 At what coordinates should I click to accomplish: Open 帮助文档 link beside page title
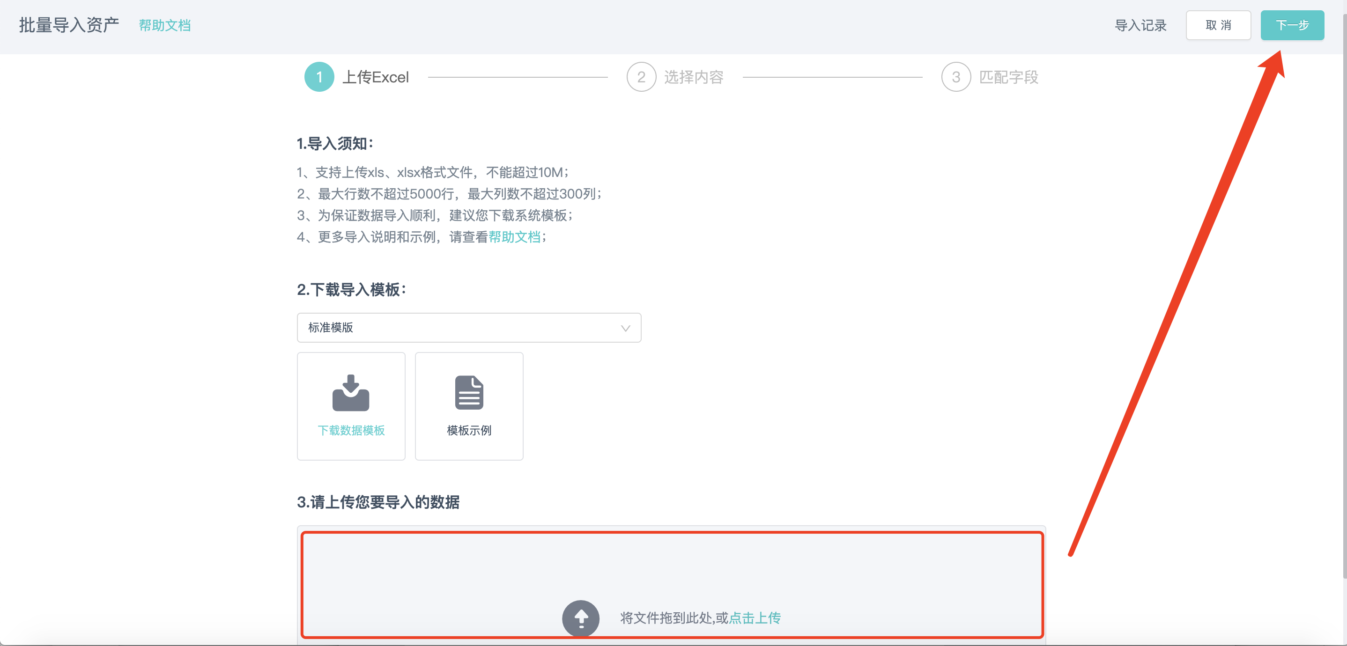point(165,25)
